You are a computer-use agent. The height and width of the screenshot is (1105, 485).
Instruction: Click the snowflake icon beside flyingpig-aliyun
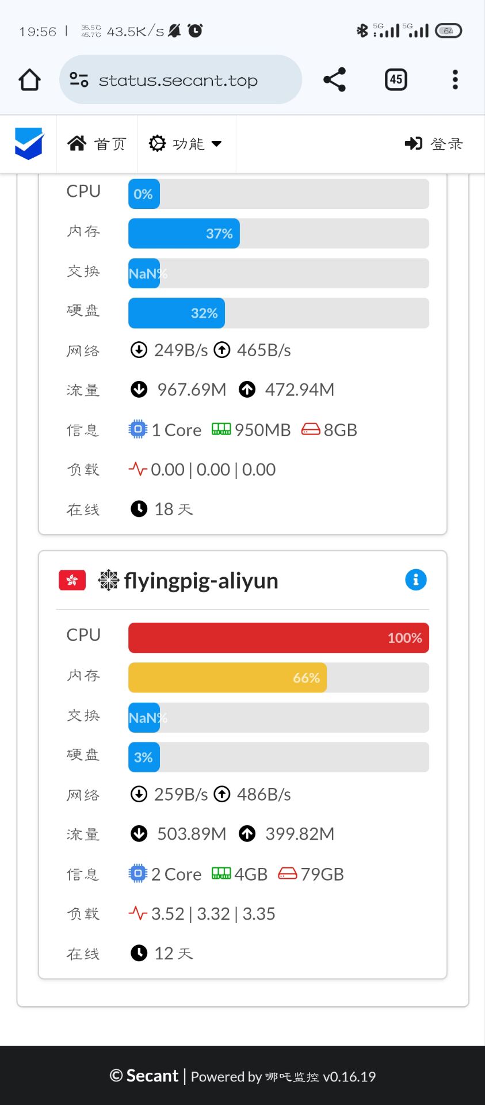click(108, 580)
